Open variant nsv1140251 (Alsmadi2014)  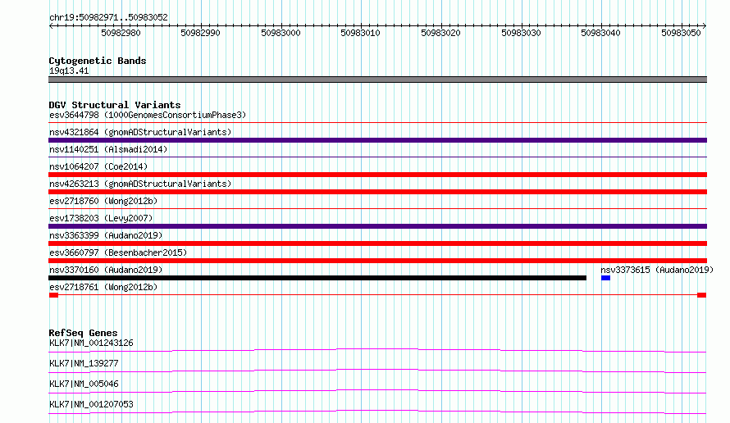coord(108,149)
